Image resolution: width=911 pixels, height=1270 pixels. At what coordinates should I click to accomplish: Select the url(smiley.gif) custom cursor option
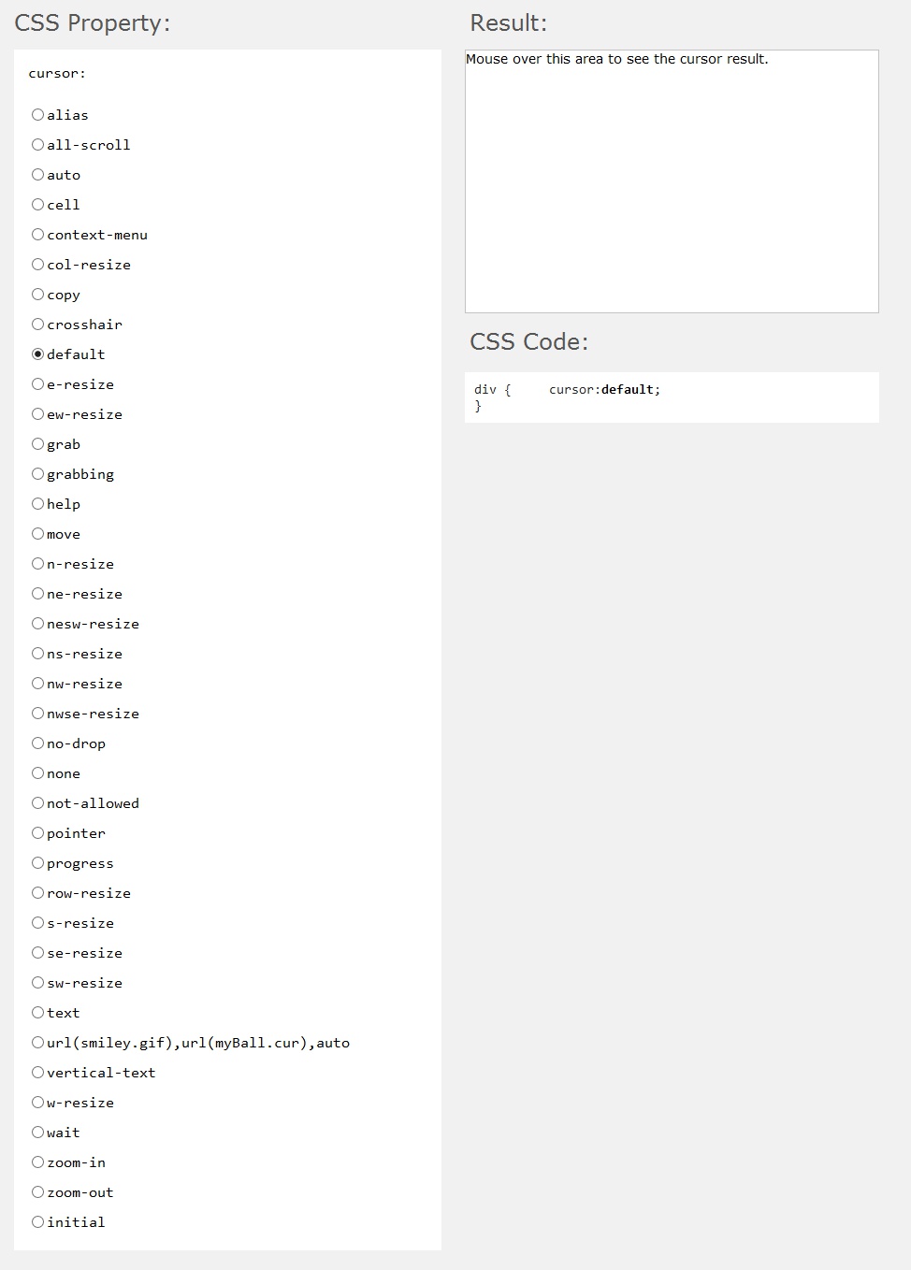(38, 1043)
